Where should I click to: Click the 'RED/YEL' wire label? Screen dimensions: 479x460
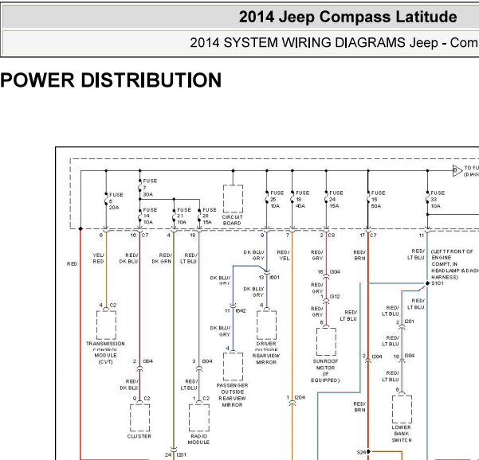pos(283,255)
